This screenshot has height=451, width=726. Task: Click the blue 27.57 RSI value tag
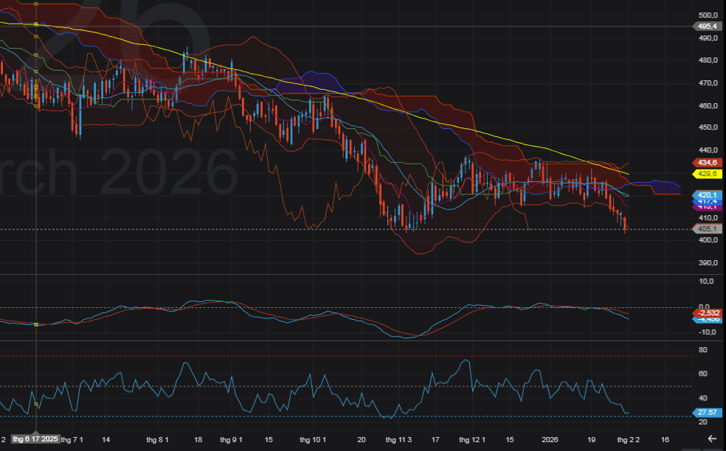pyautogui.click(x=708, y=412)
